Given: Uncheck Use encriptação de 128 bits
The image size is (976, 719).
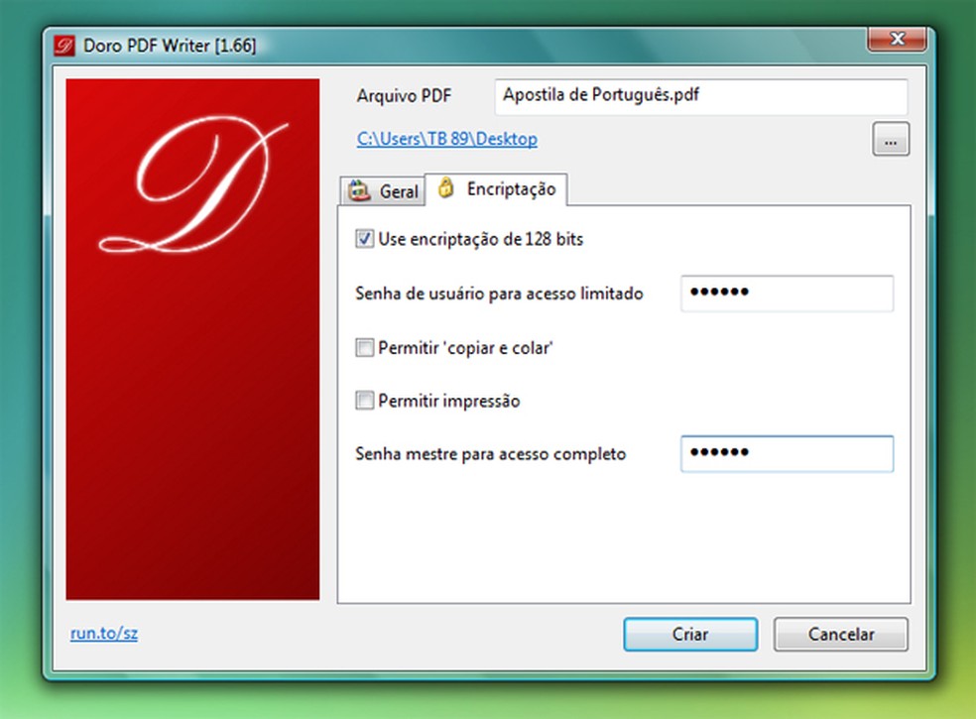Looking at the screenshot, I should coord(364,239).
